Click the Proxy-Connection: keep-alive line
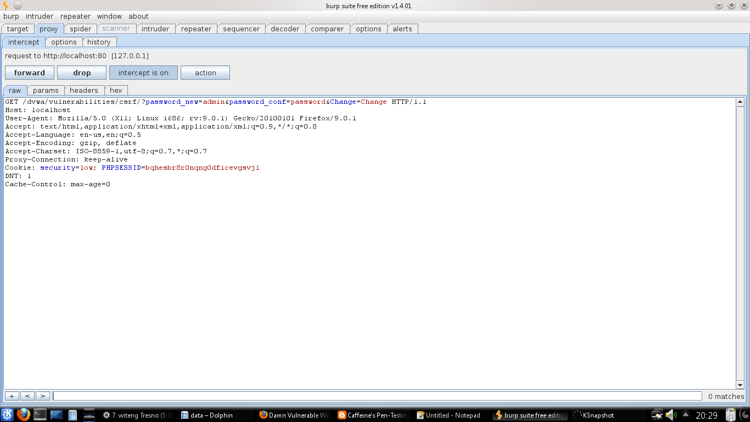Screen dimensions: 750x422 click(x=66, y=159)
